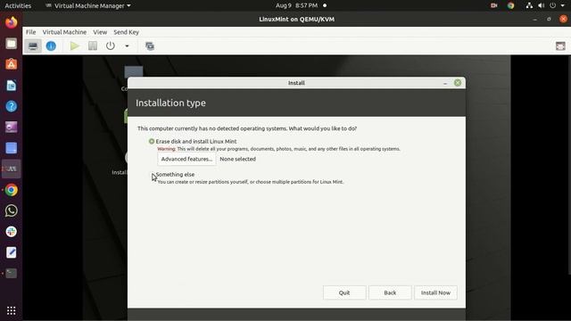Click the green Run virtual machine icon
The image size is (571, 321).
click(x=75, y=45)
